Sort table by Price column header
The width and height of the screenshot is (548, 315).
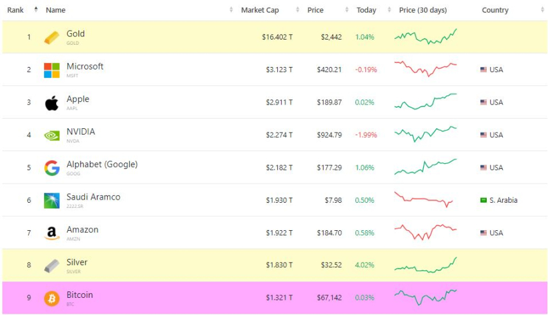[315, 10]
